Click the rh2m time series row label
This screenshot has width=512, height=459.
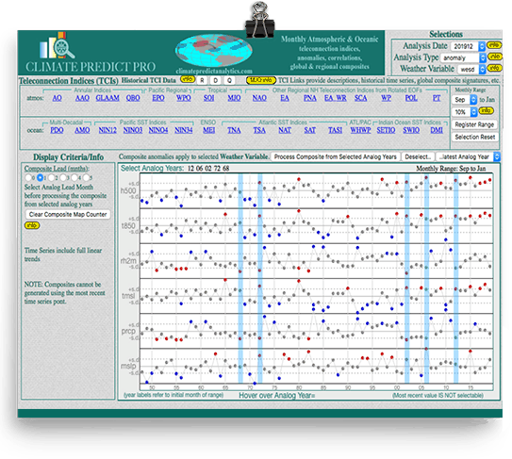(128, 260)
